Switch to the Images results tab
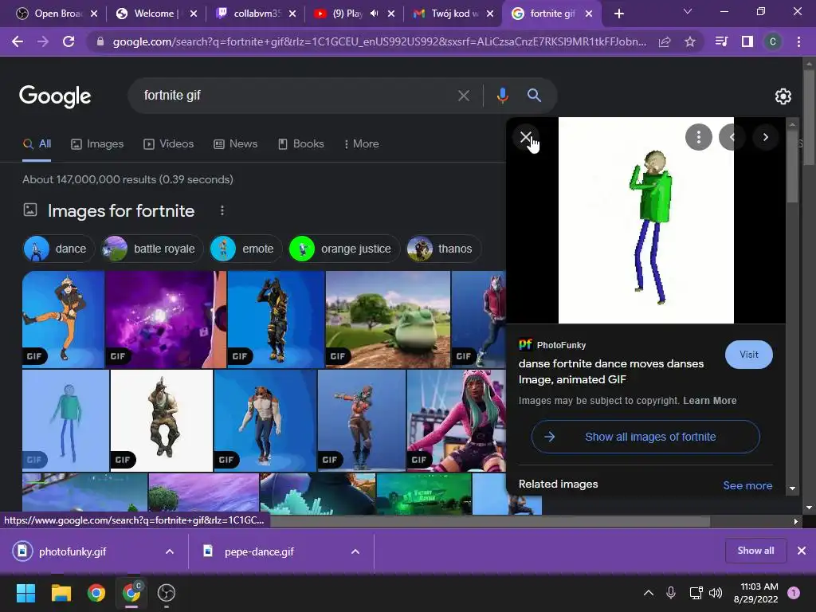 tap(97, 144)
